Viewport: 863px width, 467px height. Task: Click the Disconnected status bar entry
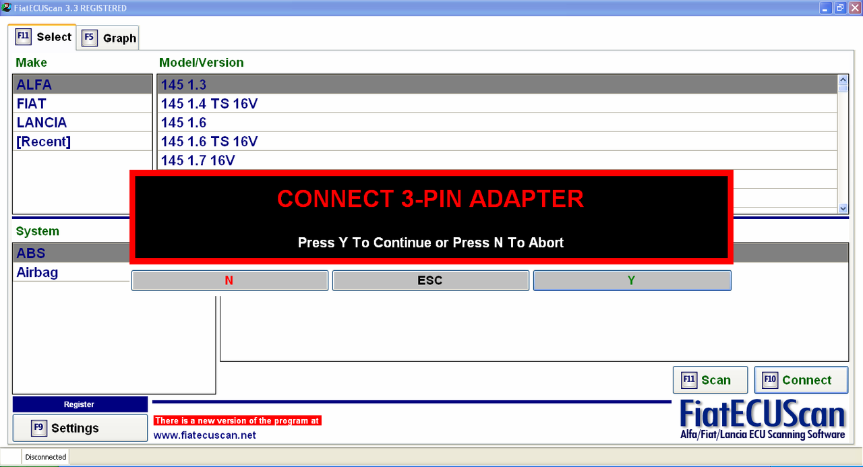(x=46, y=457)
